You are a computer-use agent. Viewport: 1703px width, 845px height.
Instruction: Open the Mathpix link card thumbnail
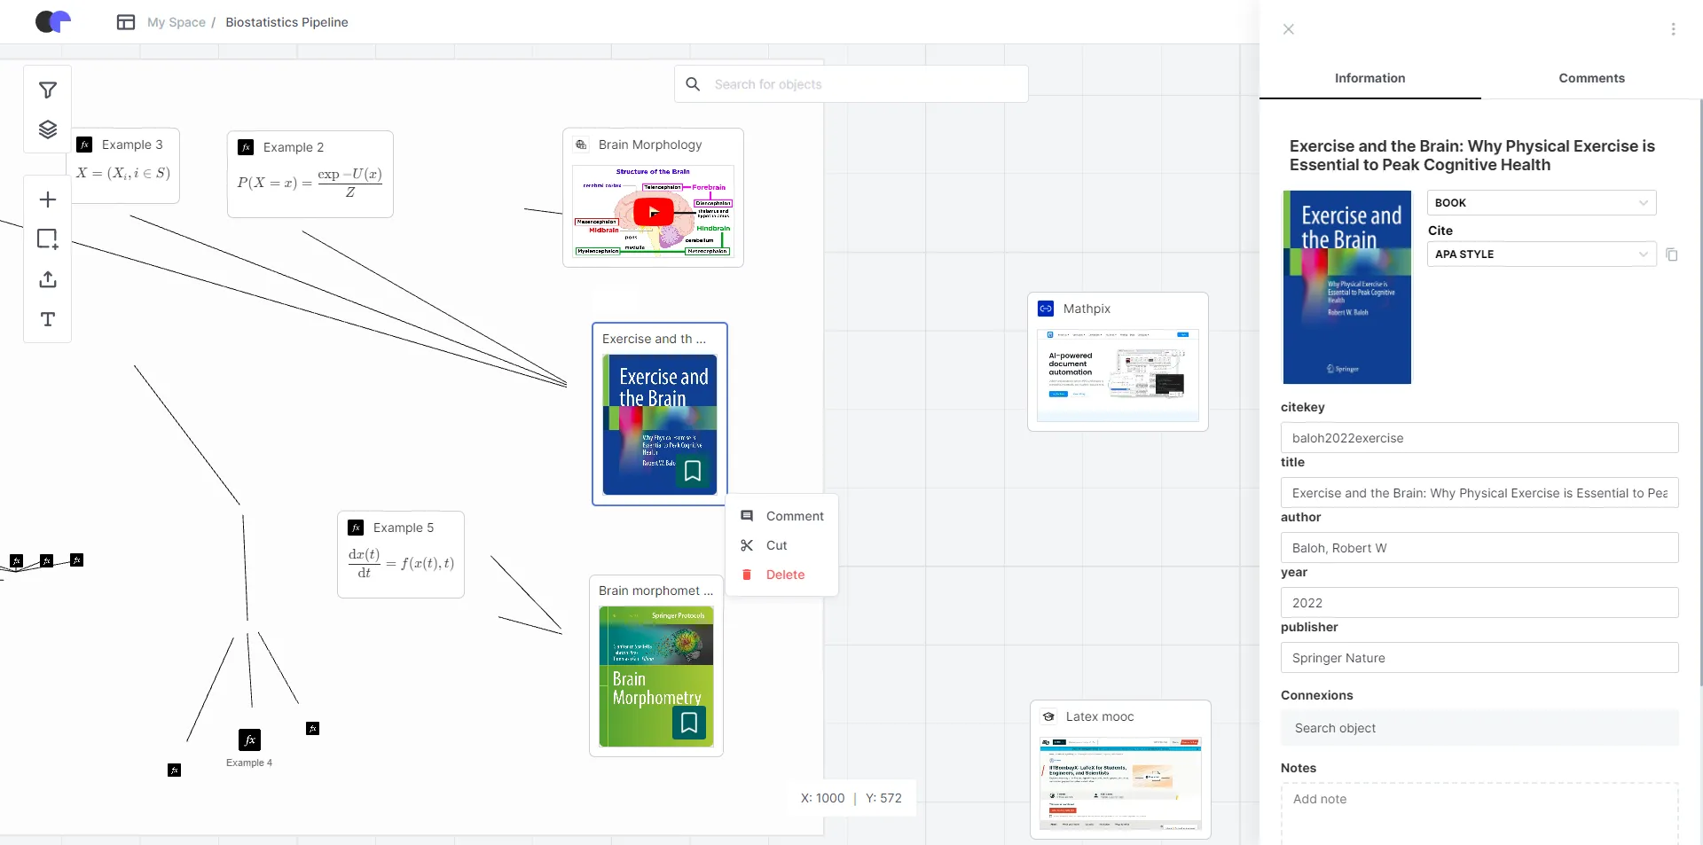coord(1118,375)
